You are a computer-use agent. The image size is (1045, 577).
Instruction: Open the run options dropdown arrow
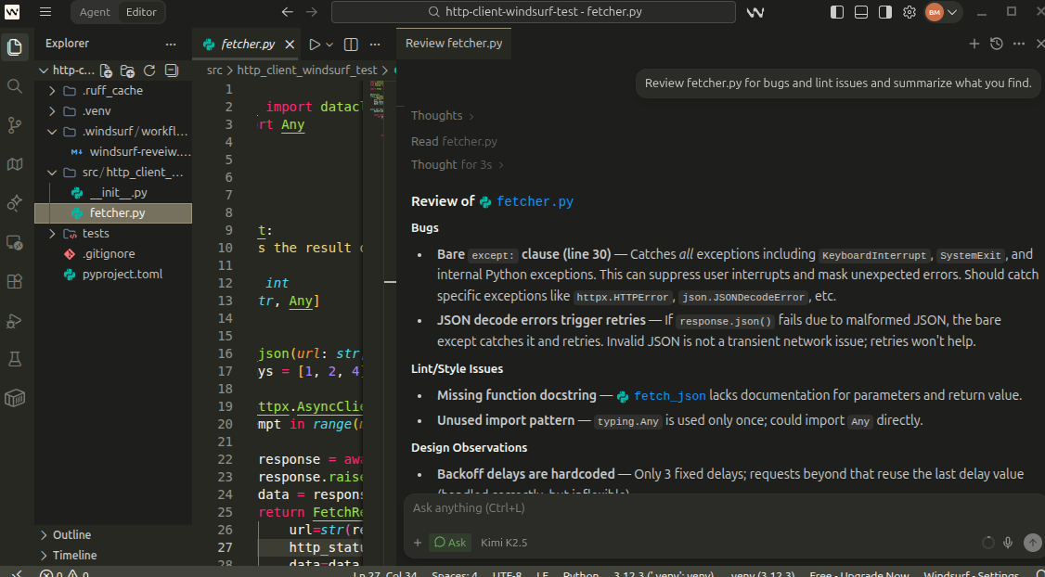click(329, 44)
